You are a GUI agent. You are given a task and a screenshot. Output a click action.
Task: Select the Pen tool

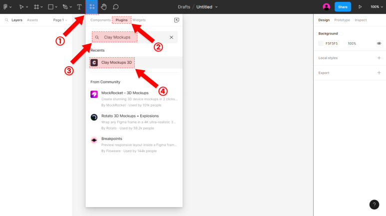click(65, 7)
